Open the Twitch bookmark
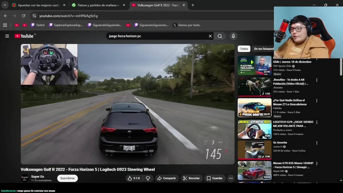343x193 pixels. pyautogui.click(x=38, y=25)
